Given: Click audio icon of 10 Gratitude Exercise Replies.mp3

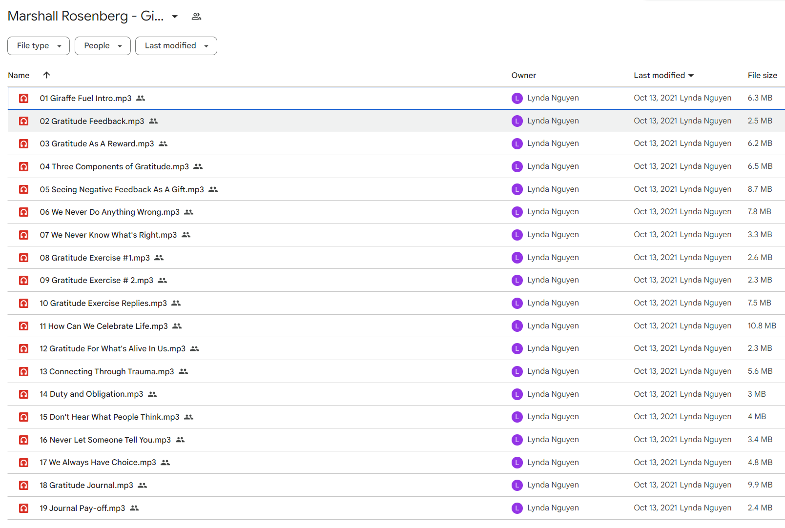Looking at the screenshot, I should 23,303.
